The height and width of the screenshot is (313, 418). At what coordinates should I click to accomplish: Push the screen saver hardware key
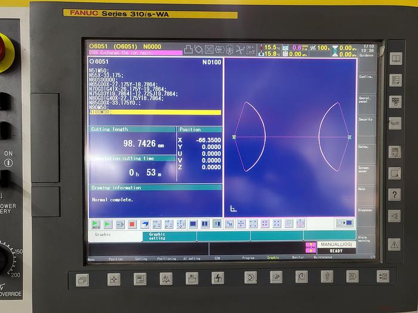coord(395,173)
